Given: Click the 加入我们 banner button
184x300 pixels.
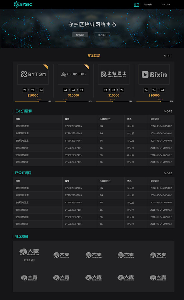Looking at the screenshot, I should [102, 35].
